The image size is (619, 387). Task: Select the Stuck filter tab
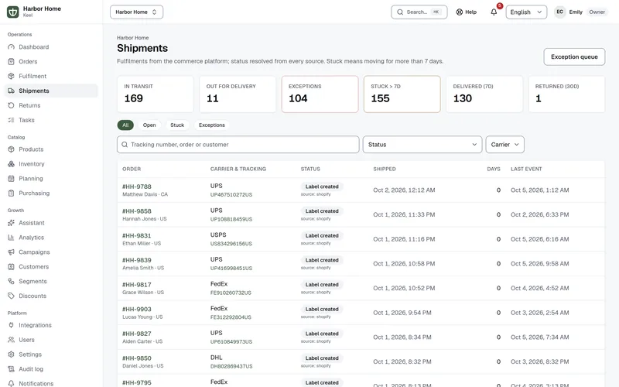click(x=177, y=125)
